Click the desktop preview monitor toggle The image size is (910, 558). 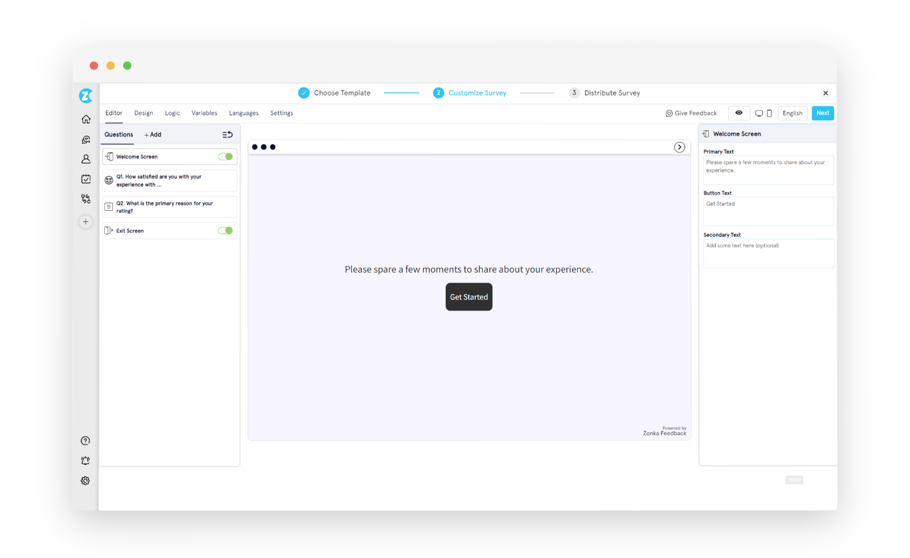click(x=760, y=113)
